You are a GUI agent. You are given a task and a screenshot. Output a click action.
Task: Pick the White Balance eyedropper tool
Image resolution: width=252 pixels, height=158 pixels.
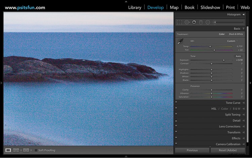tap(180, 41)
